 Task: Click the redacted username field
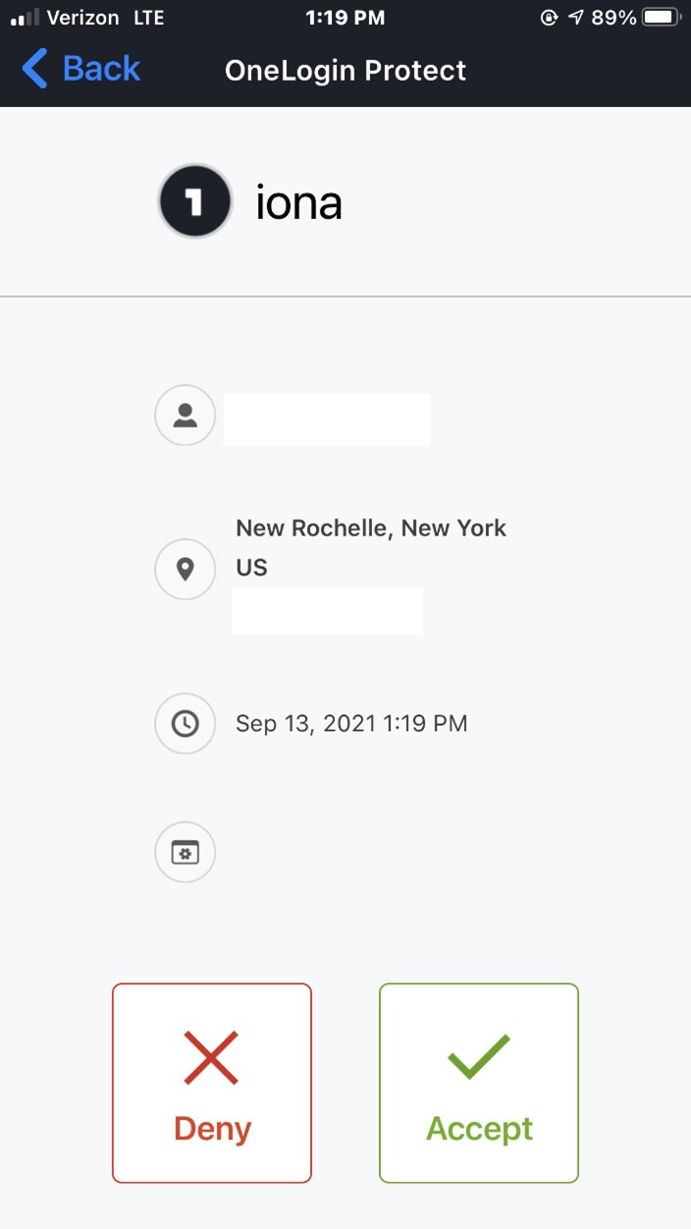pos(327,419)
